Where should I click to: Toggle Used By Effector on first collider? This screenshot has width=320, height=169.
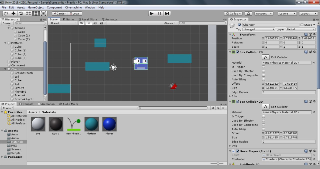click(x=263, y=71)
